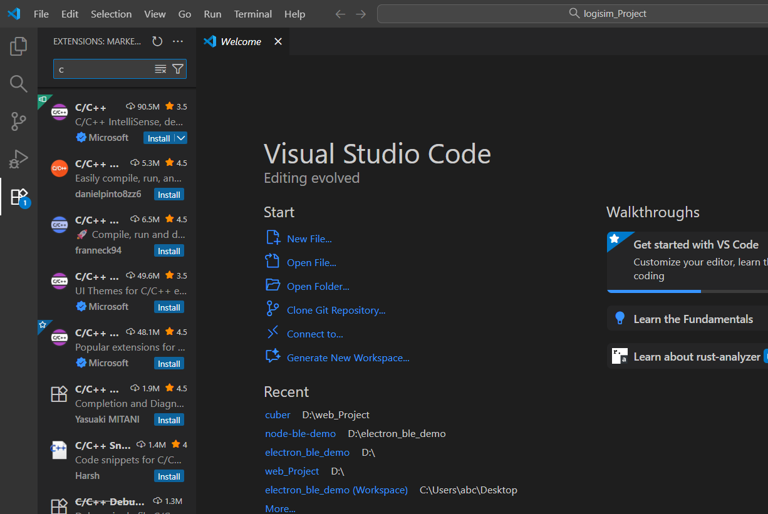
Task: Open the Search view in activity bar
Action: [x=19, y=83]
